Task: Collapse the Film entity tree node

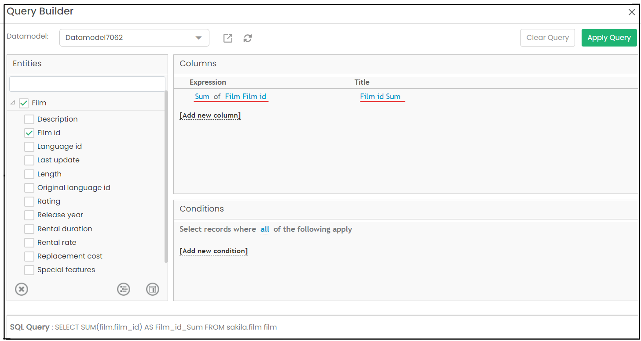Action: click(x=13, y=103)
